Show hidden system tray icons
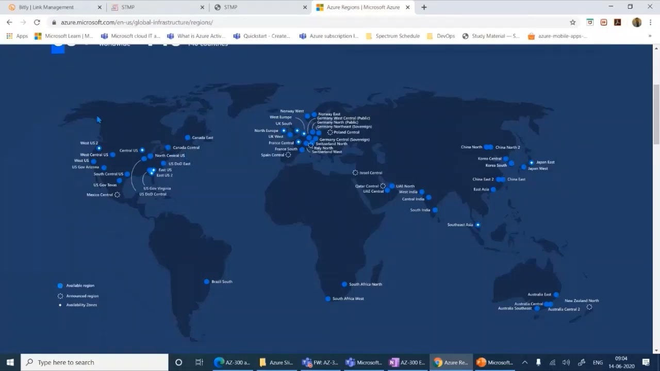 tap(525, 362)
